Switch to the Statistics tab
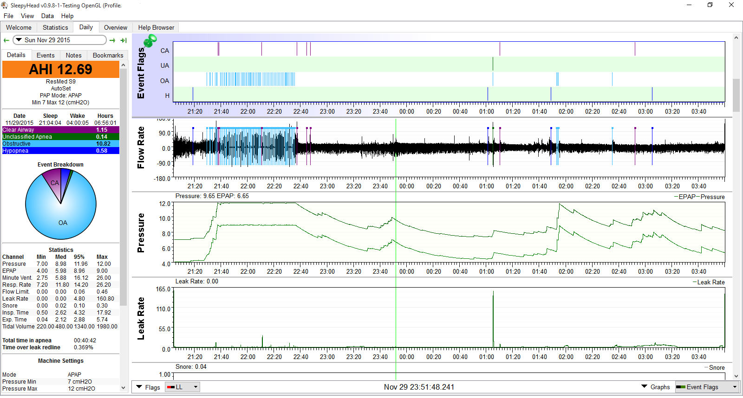Image resolution: width=743 pixels, height=398 pixels. pyautogui.click(x=55, y=27)
